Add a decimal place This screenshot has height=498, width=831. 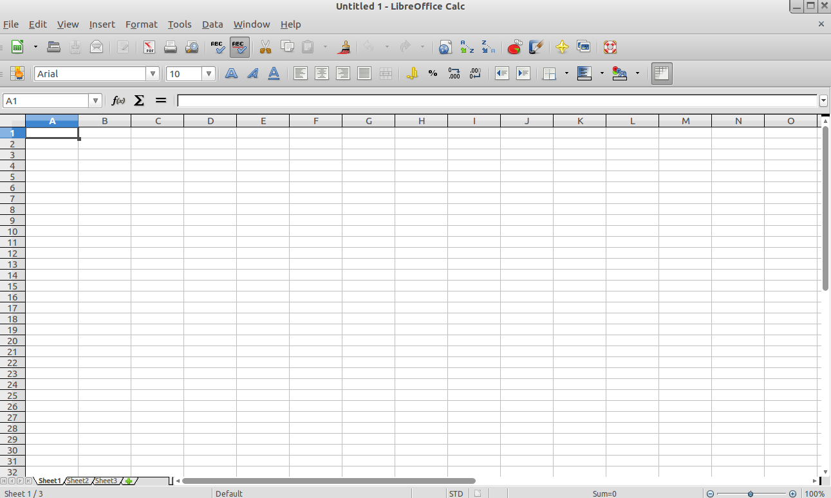[x=454, y=73]
